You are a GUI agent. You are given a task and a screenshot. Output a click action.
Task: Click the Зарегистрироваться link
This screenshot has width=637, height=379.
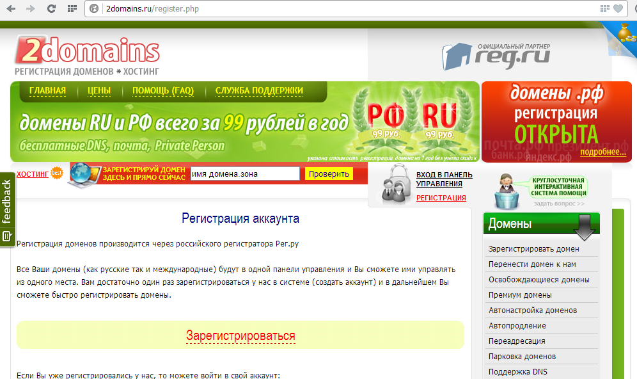[x=240, y=336]
